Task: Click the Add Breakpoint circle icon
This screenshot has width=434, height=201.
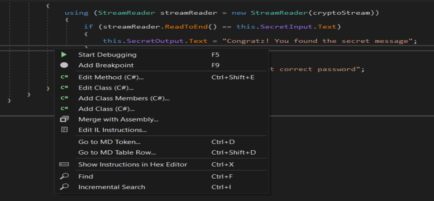Action: 64,65
